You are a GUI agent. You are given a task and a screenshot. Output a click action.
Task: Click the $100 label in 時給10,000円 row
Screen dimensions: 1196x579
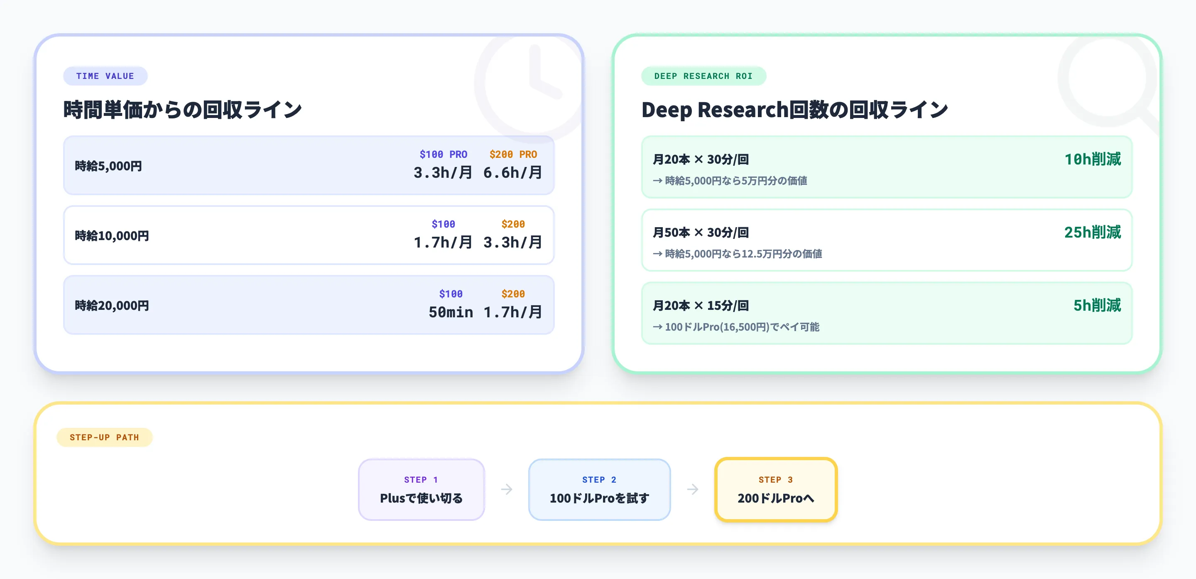(444, 224)
